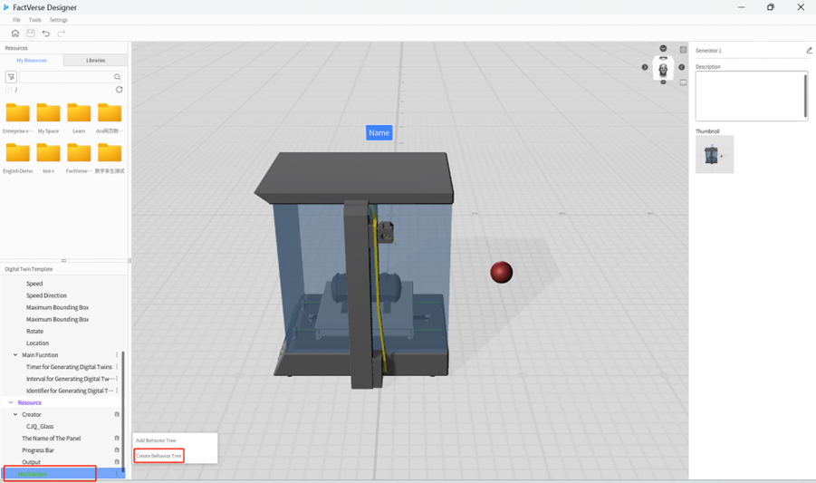This screenshot has height=483, width=816.
Task: Choose Add Behavior Tree from popup
Action: click(156, 440)
